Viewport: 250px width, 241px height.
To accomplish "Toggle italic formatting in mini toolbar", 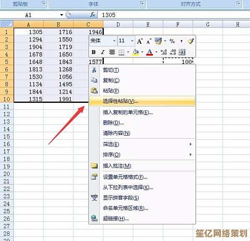I will [102, 52].
